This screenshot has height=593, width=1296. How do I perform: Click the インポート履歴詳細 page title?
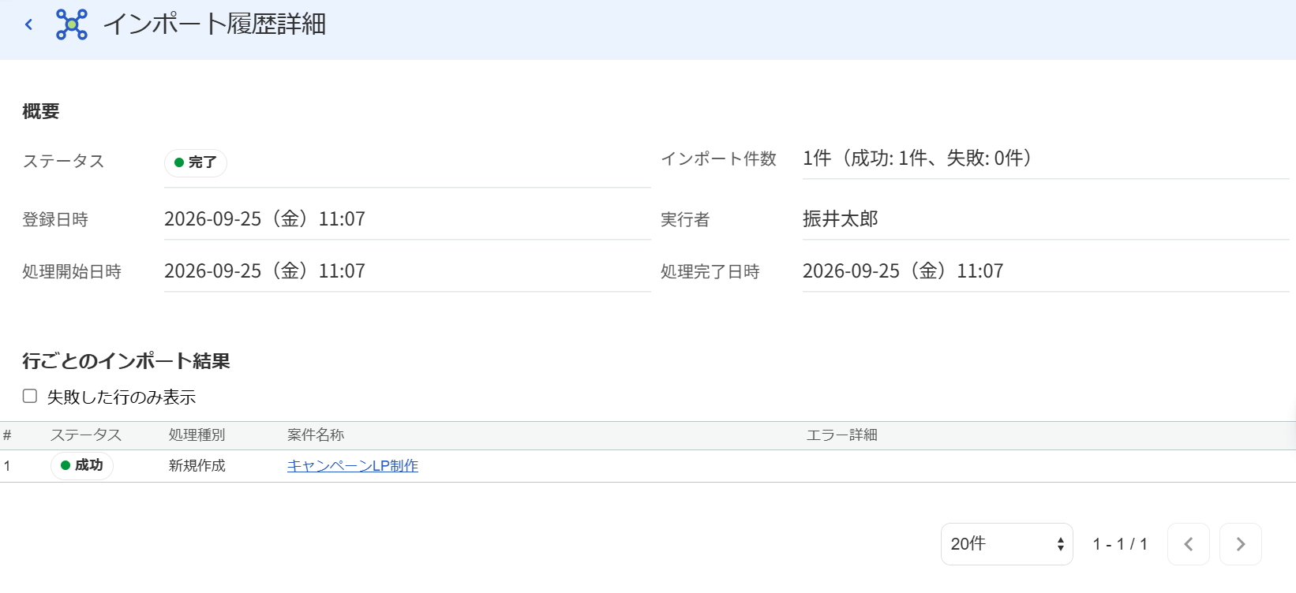click(x=215, y=24)
